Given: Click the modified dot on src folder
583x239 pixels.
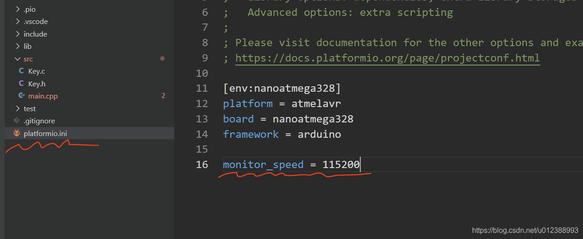Looking at the screenshot, I should pos(162,59).
